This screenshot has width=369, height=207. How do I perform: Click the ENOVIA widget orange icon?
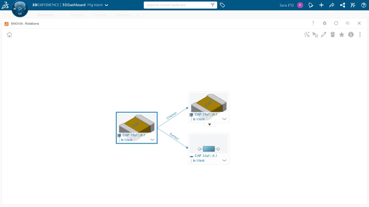point(7,24)
